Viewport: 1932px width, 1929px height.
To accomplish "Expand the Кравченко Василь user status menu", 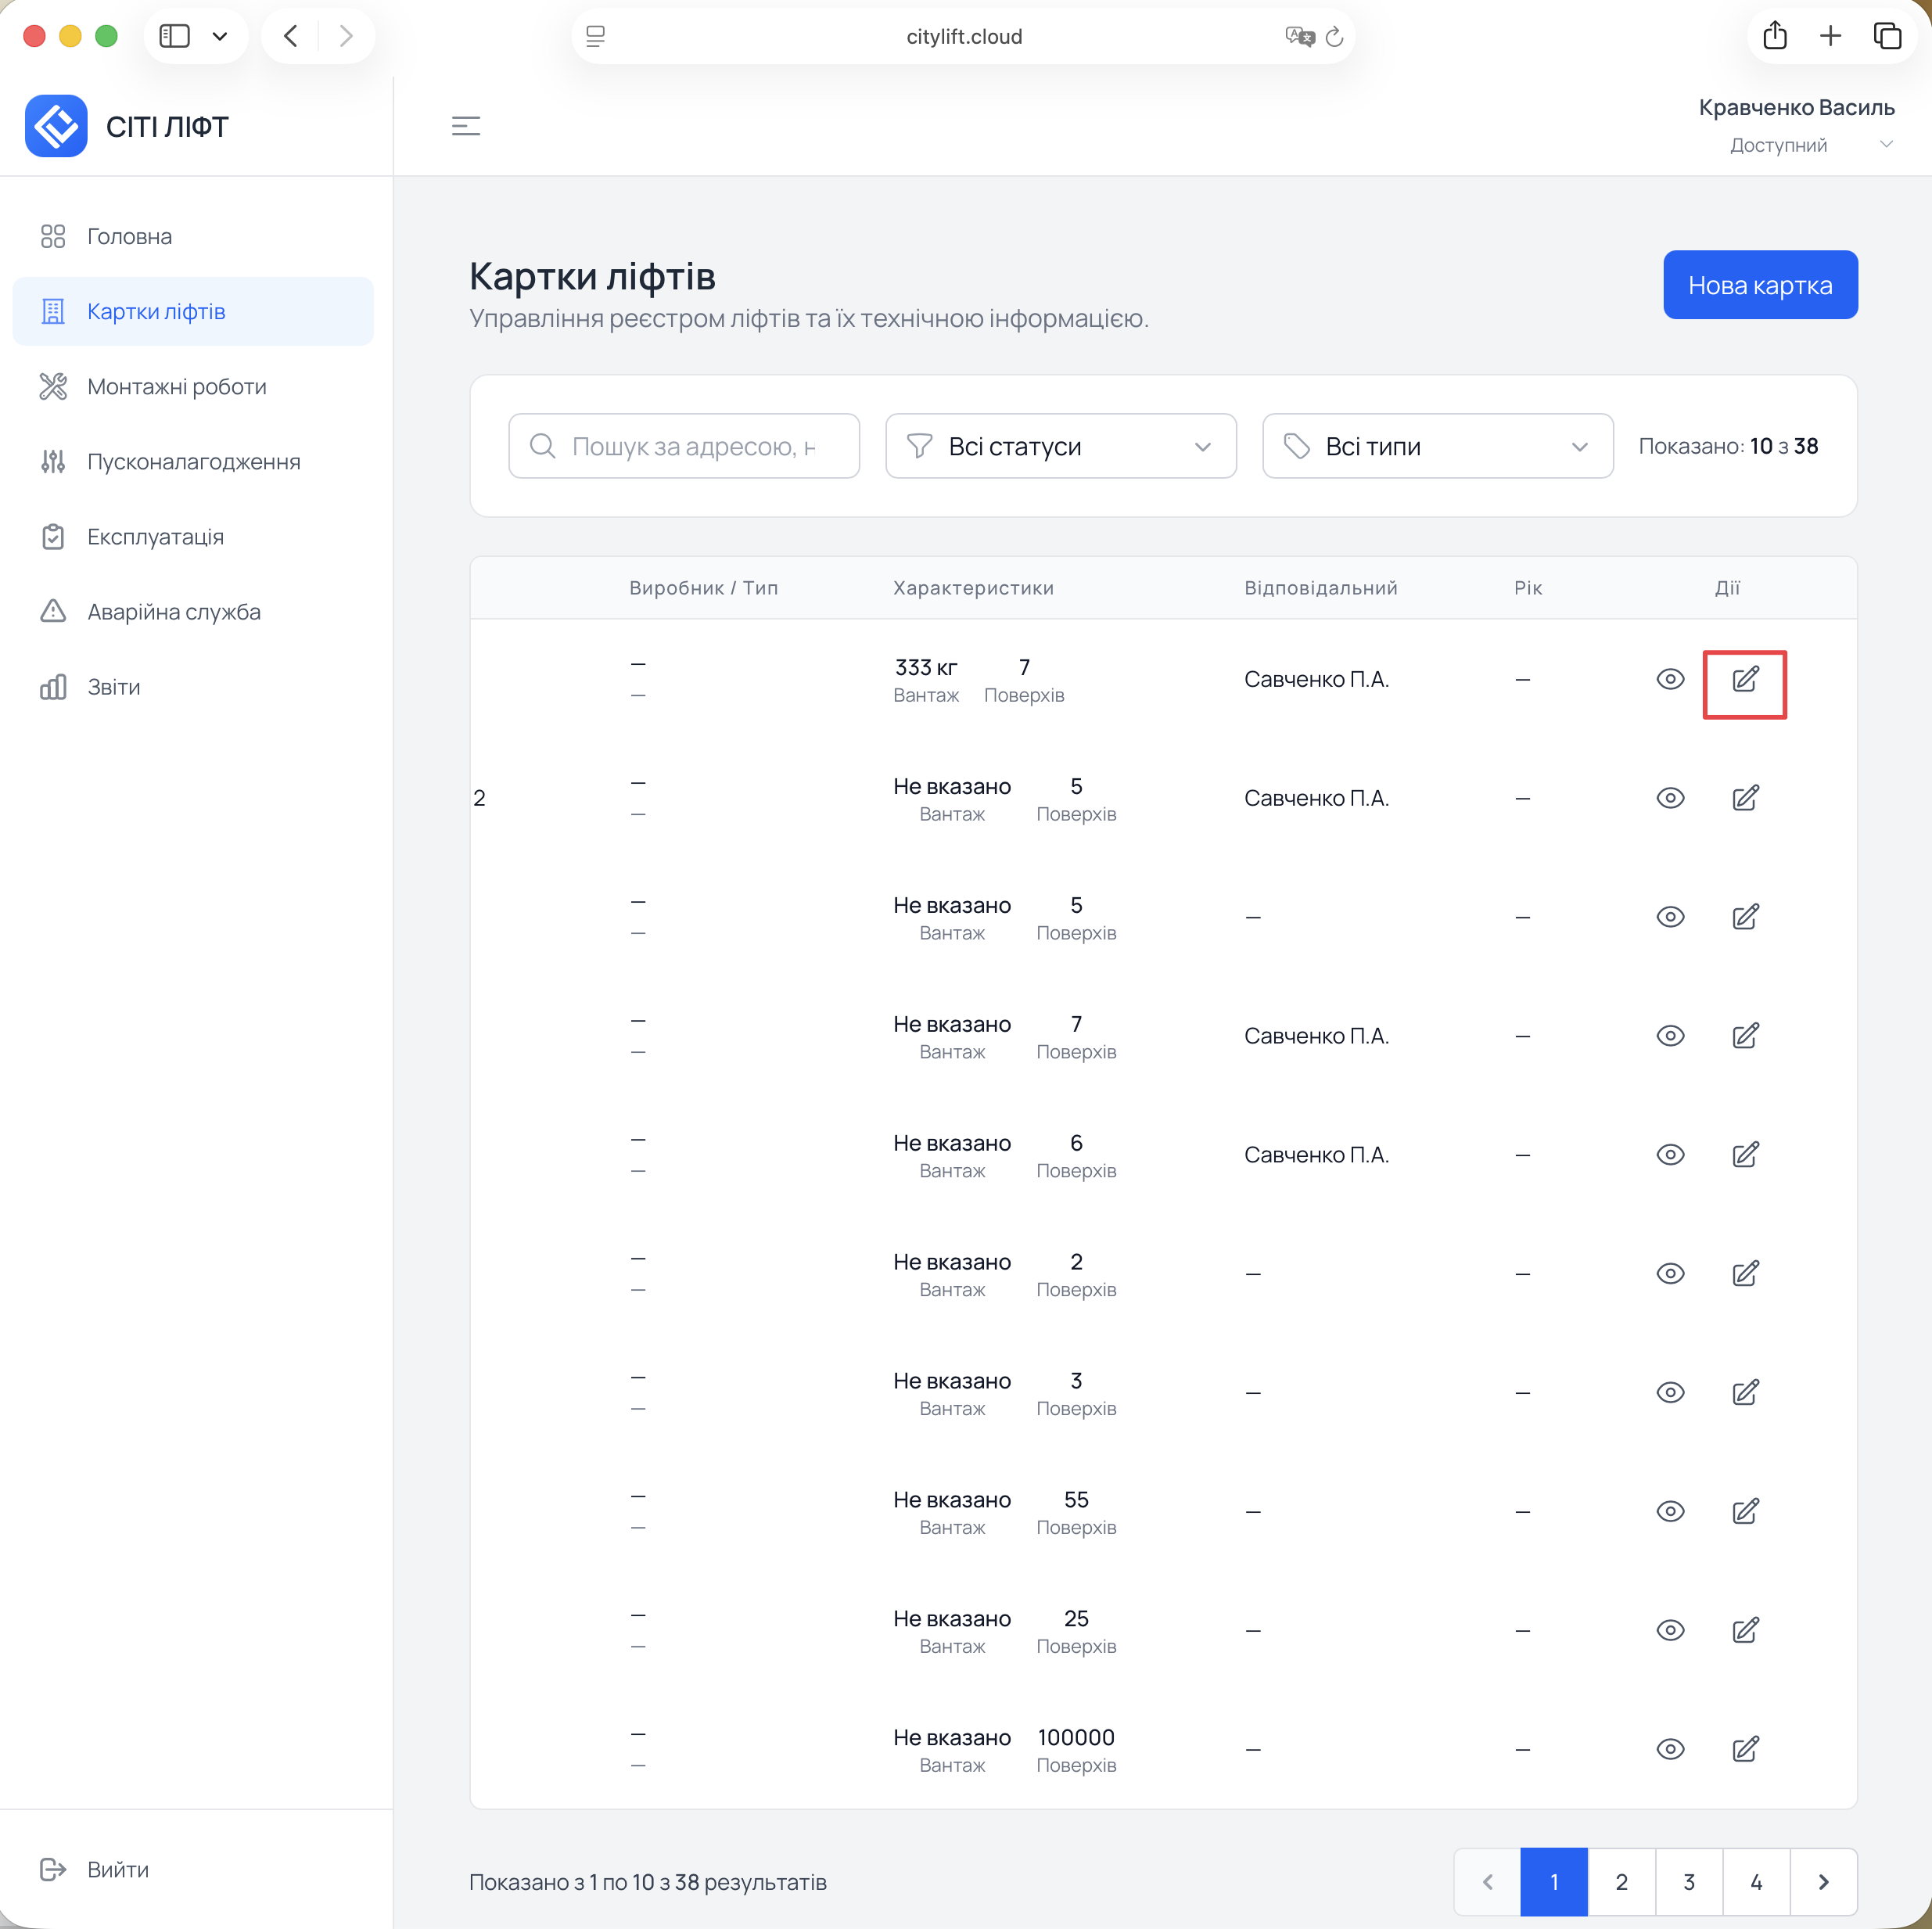I will 1885,145.
